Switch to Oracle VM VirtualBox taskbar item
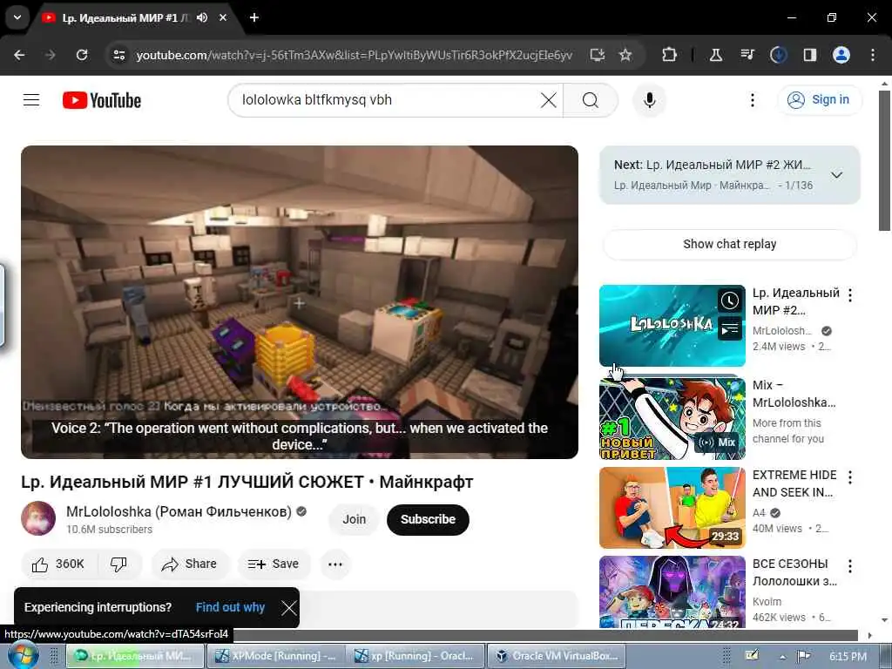The image size is (892, 669). pos(555,656)
